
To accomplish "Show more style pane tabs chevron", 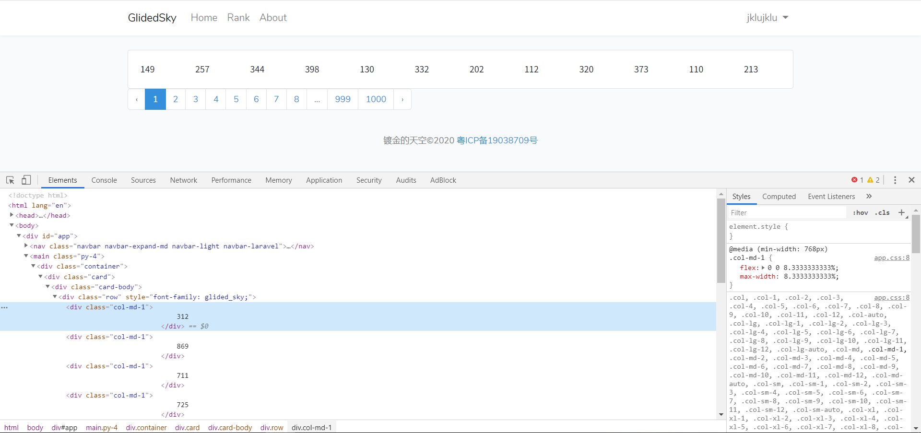I will click(869, 196).
